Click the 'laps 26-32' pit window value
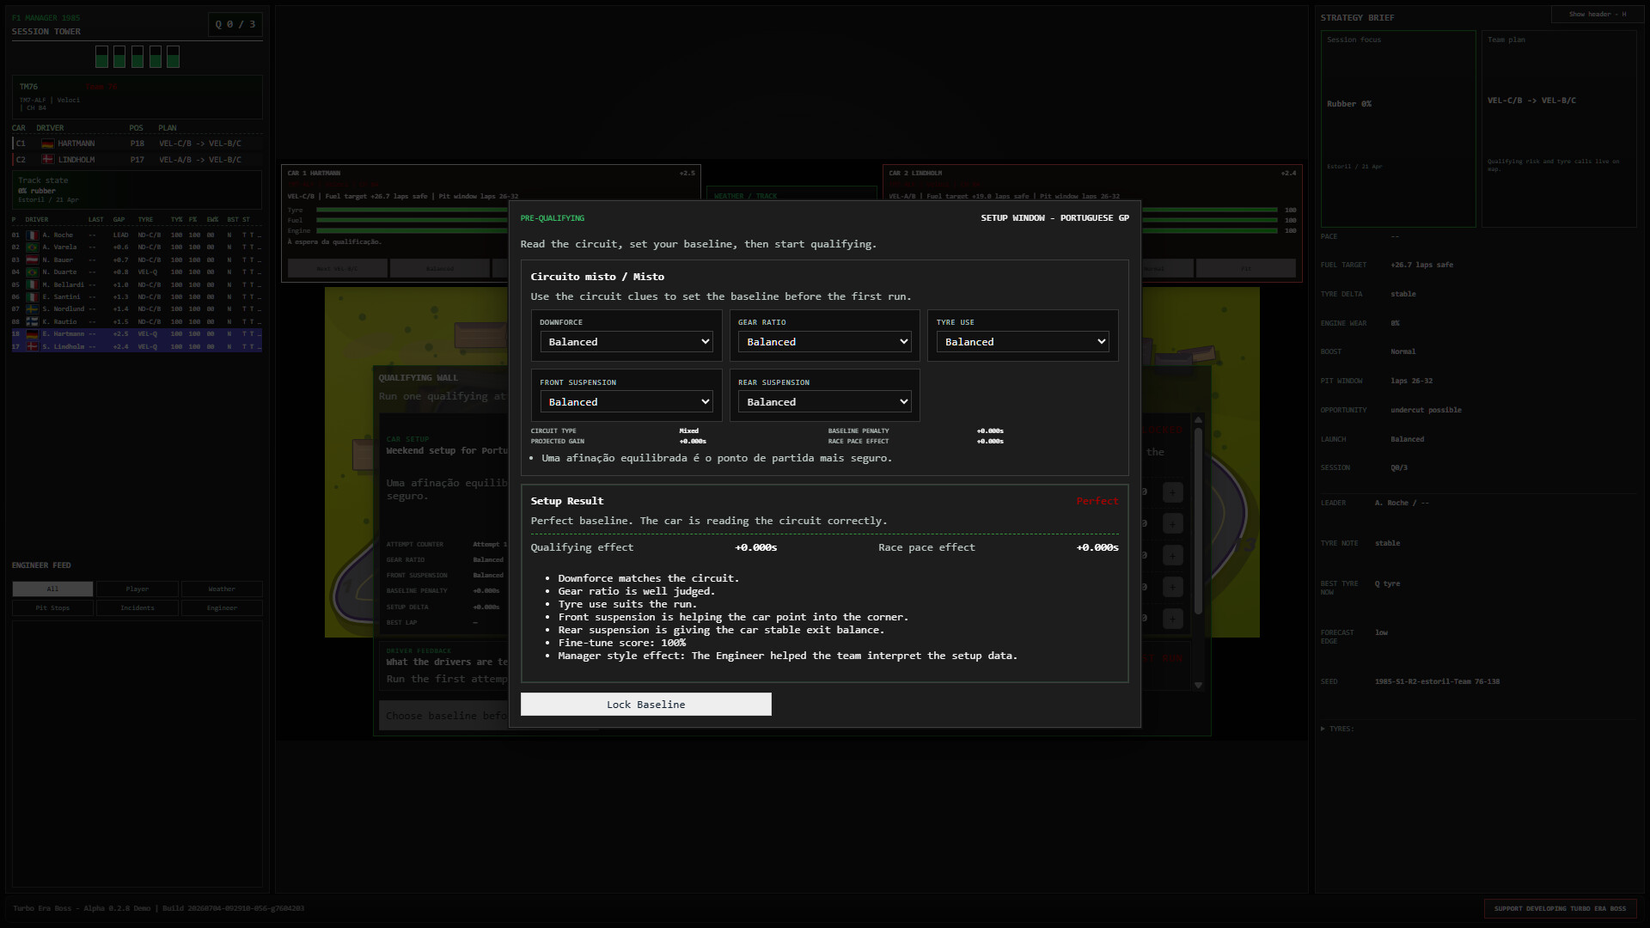Image resolution: width=1650 pixels, height=928 pixels. pyautogui.click(x=1411, y=381)
